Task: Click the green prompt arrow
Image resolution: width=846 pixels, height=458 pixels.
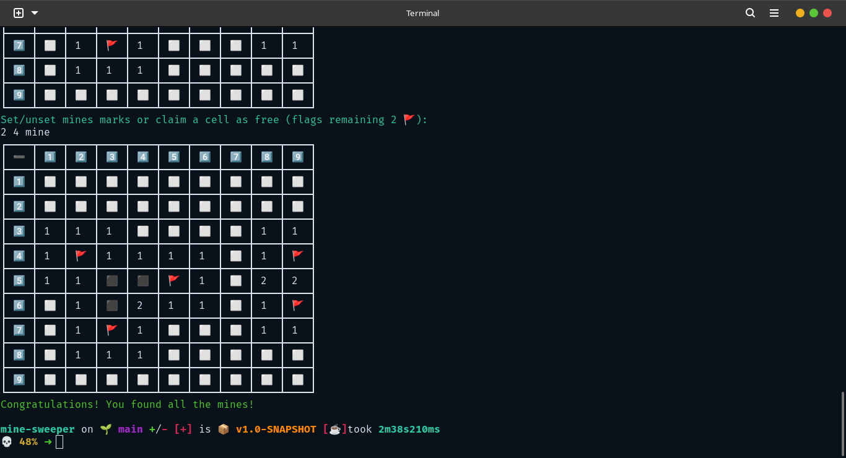Action: (x=48, y=441)
